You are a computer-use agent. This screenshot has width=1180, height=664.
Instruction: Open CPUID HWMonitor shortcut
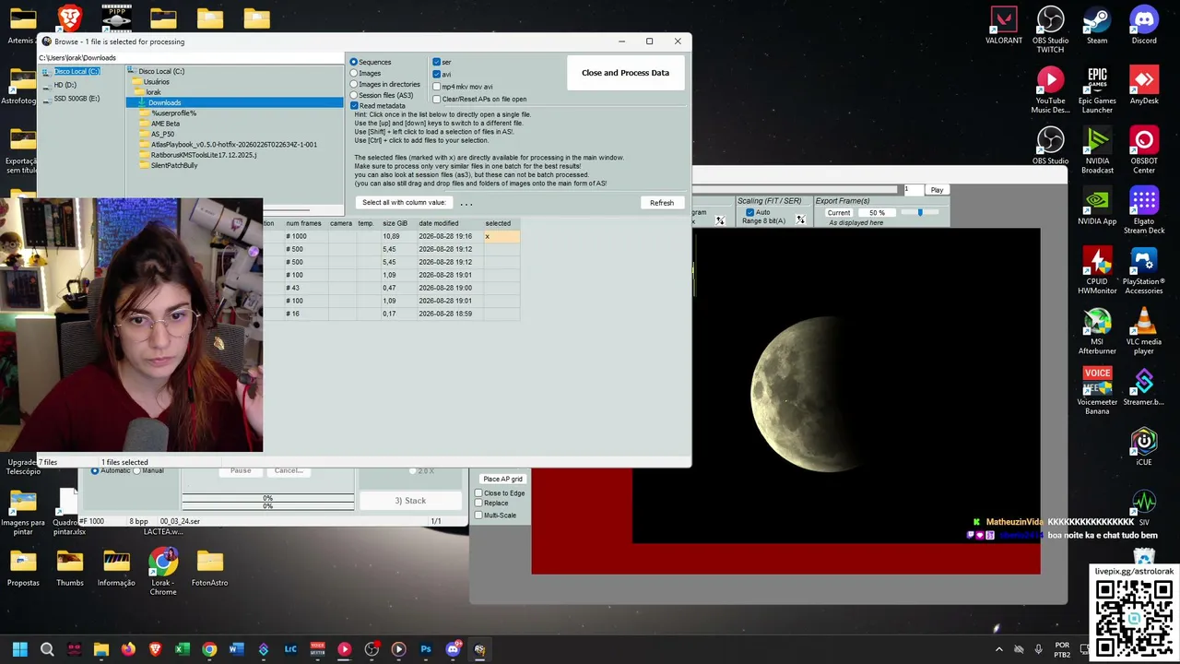coord(1097,271)
